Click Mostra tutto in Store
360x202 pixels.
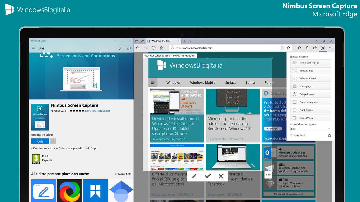pos(123,174)
